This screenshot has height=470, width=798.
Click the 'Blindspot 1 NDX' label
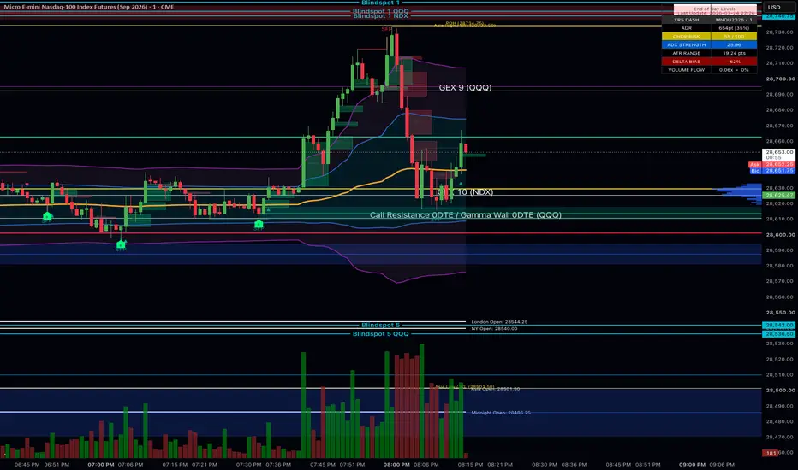(x=381, y=15)
